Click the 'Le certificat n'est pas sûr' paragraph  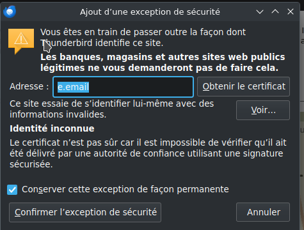[x=148, y=153]
